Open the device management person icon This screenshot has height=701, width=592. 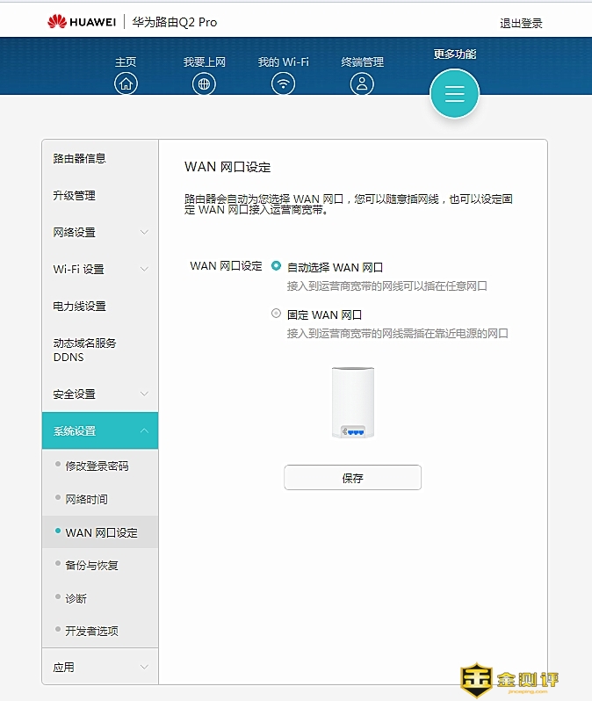362,83
